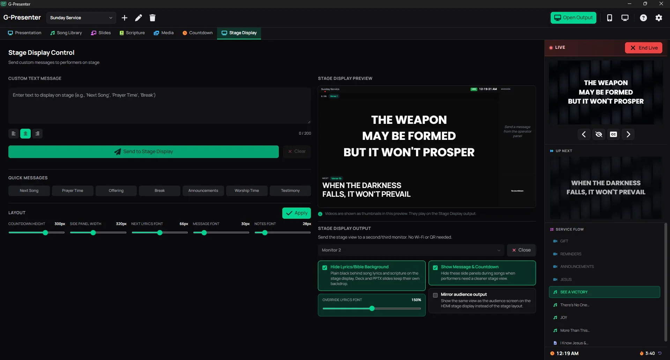Expand the Monitor 2 output dropdown
Image resolution: width=670 pixels, height=360 pixels.
(411, 250)
